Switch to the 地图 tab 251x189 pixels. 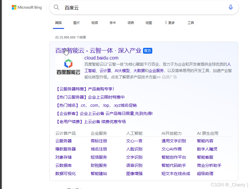149,23
